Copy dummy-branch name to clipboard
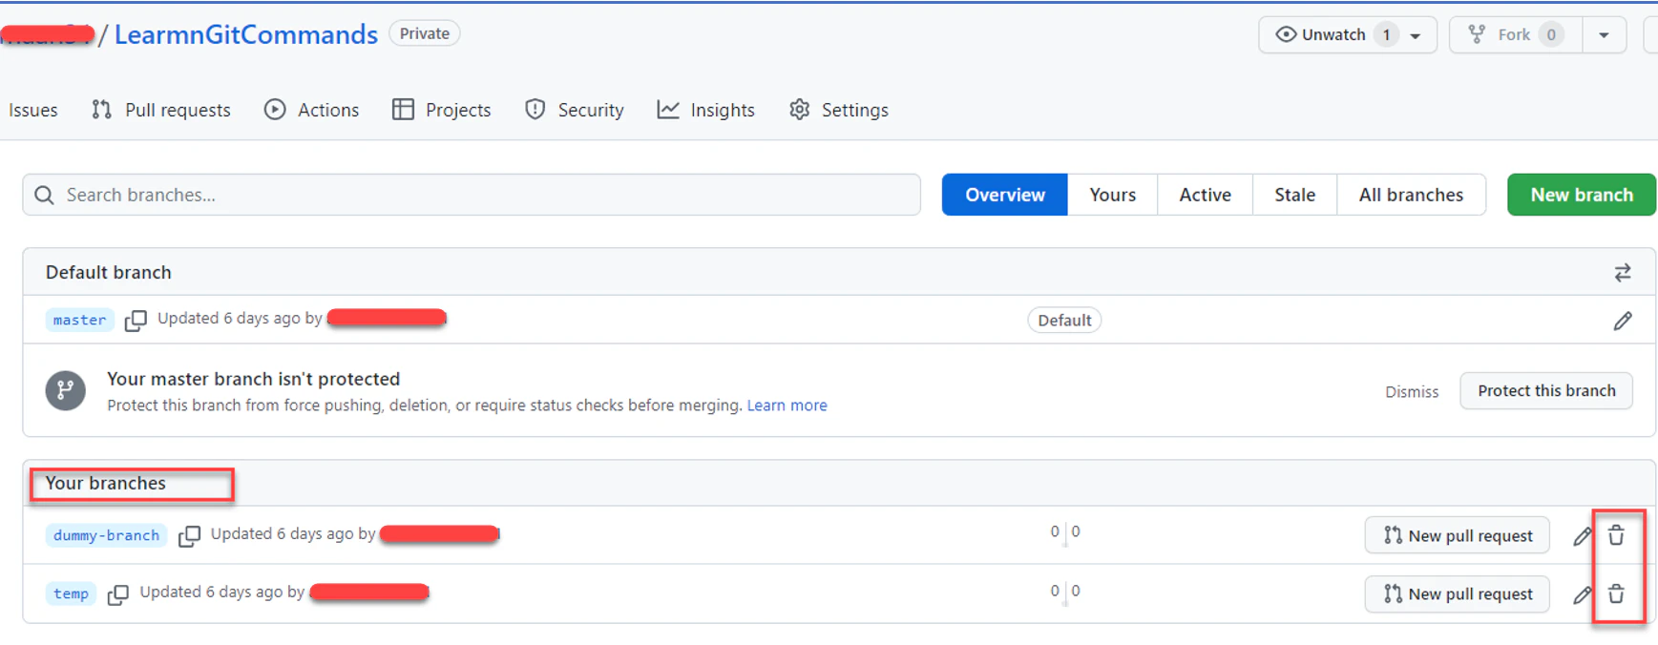Screen dimensions: 1658x645 point(189,536)
